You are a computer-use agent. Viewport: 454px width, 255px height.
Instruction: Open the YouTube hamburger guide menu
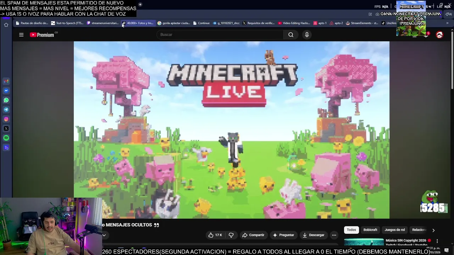point(21,35)
